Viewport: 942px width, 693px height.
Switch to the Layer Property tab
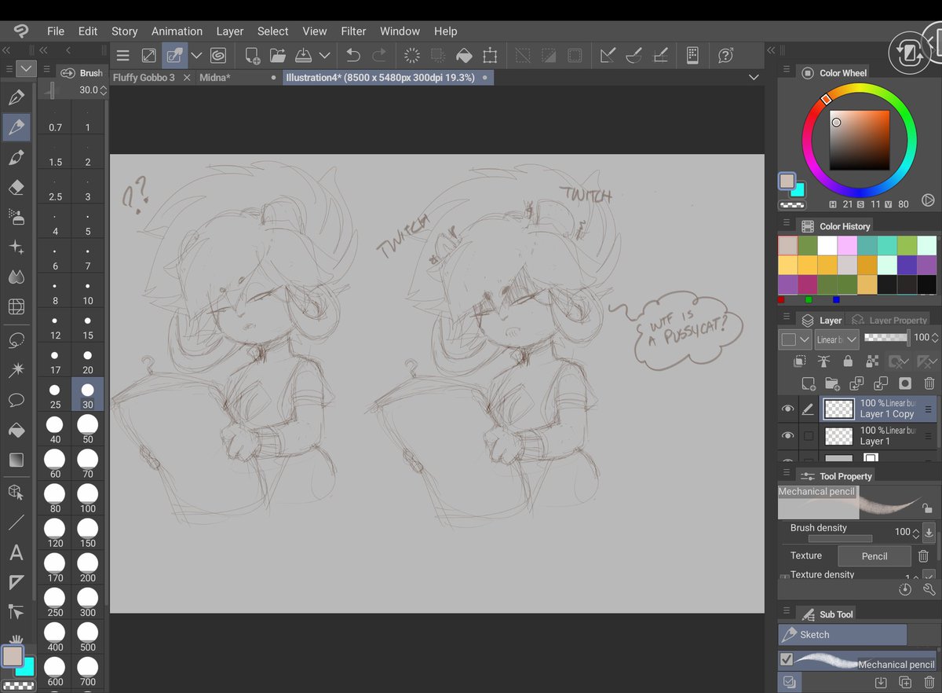pyautogui.click(x=890, y=321)
